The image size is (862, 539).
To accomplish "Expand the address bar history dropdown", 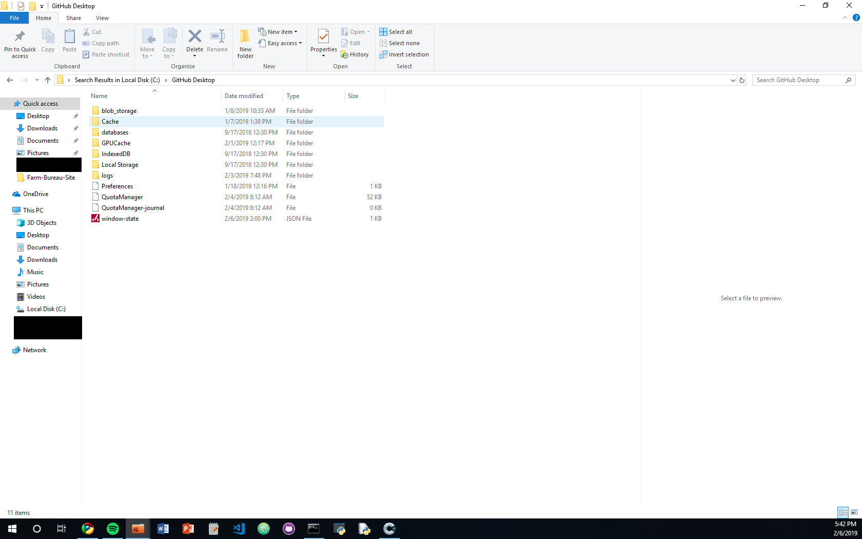I will click(x=733, y=80).
